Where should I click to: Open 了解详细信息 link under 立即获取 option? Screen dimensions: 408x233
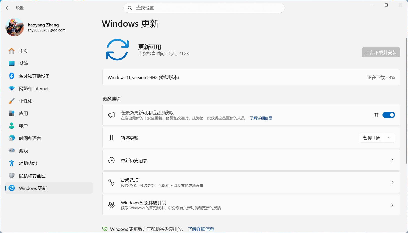pyautogui.click(x=261, y=118)
